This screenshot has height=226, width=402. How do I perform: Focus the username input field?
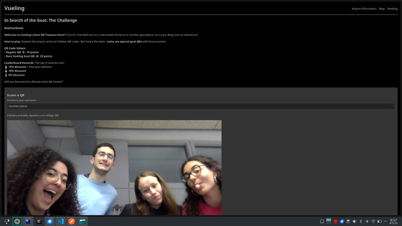[201, 106]
